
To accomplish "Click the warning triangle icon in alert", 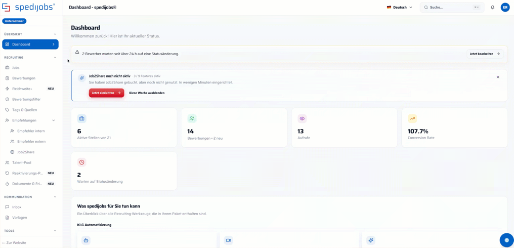I will click(77, 52).
